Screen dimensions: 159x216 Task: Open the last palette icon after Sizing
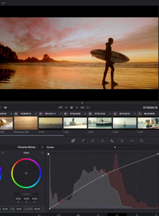141,141
